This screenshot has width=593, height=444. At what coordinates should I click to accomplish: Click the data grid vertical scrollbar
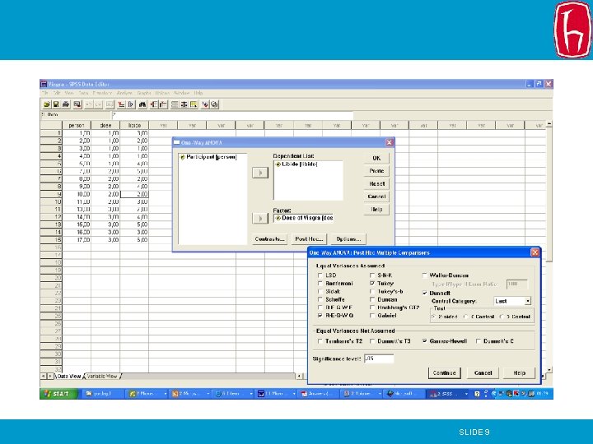tap(549, 245)
